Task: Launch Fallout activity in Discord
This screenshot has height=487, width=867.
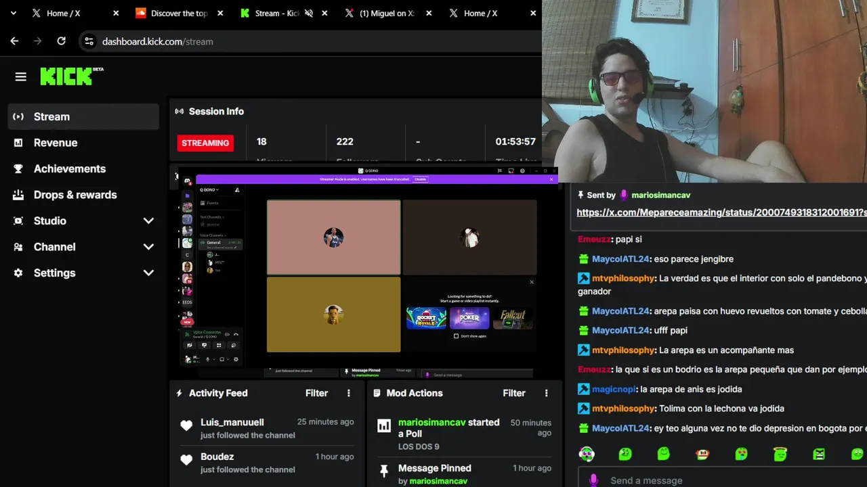Action: pos(513,318)
